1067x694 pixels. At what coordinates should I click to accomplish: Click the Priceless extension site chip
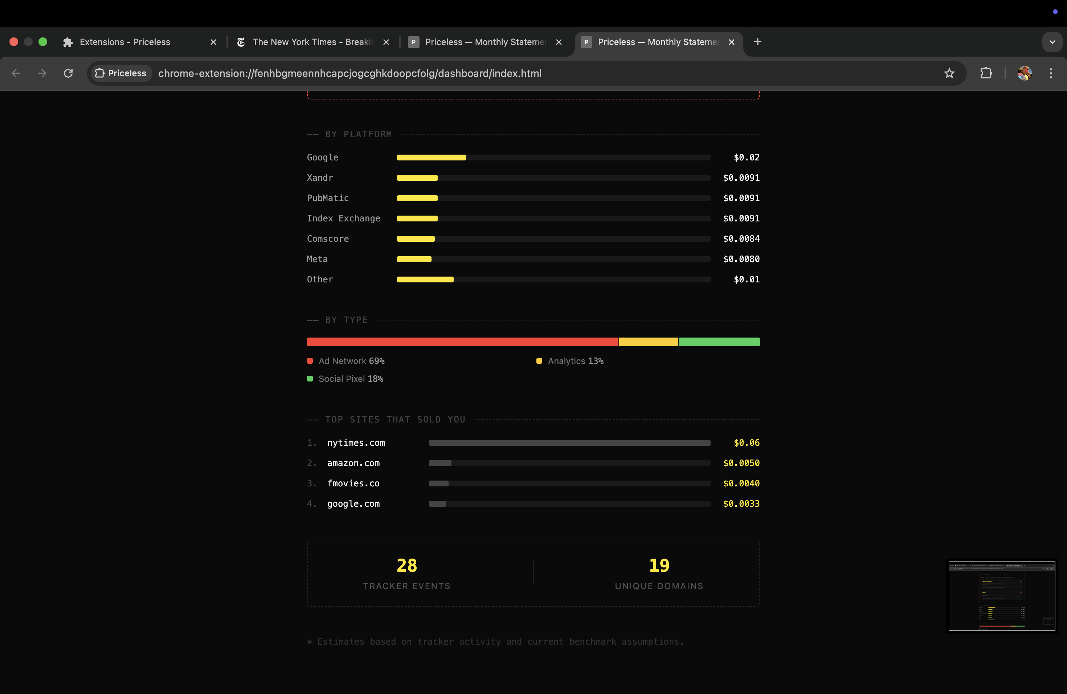(121, 73)
